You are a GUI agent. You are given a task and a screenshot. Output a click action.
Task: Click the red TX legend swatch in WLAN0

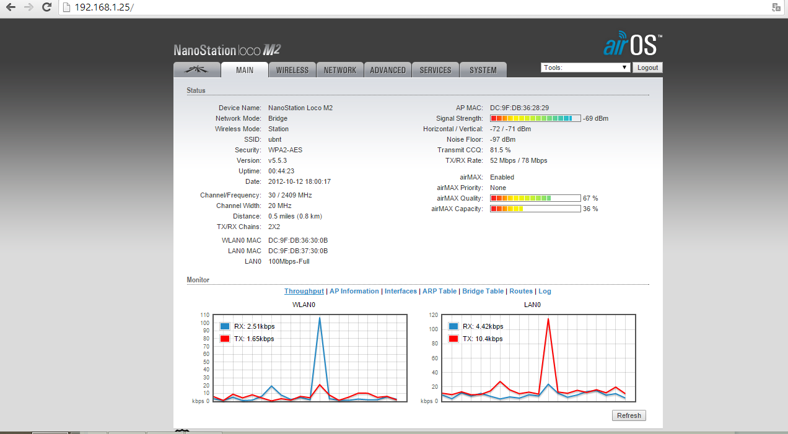coord(225,339)
